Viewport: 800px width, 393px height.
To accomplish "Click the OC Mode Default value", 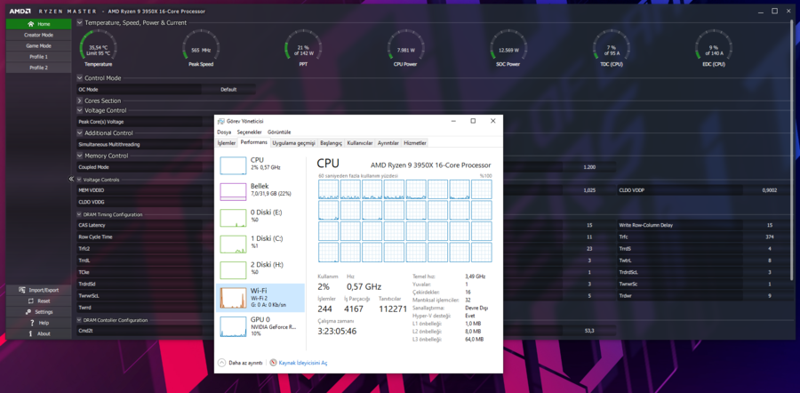I will pyautogui.click(x=228, y=89).
